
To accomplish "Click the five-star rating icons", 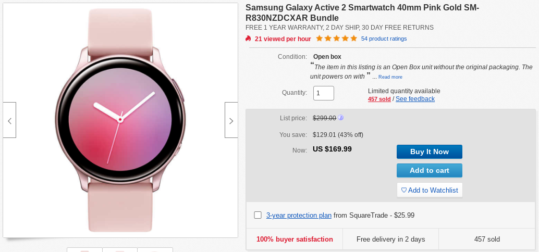I will coord(340,39).
